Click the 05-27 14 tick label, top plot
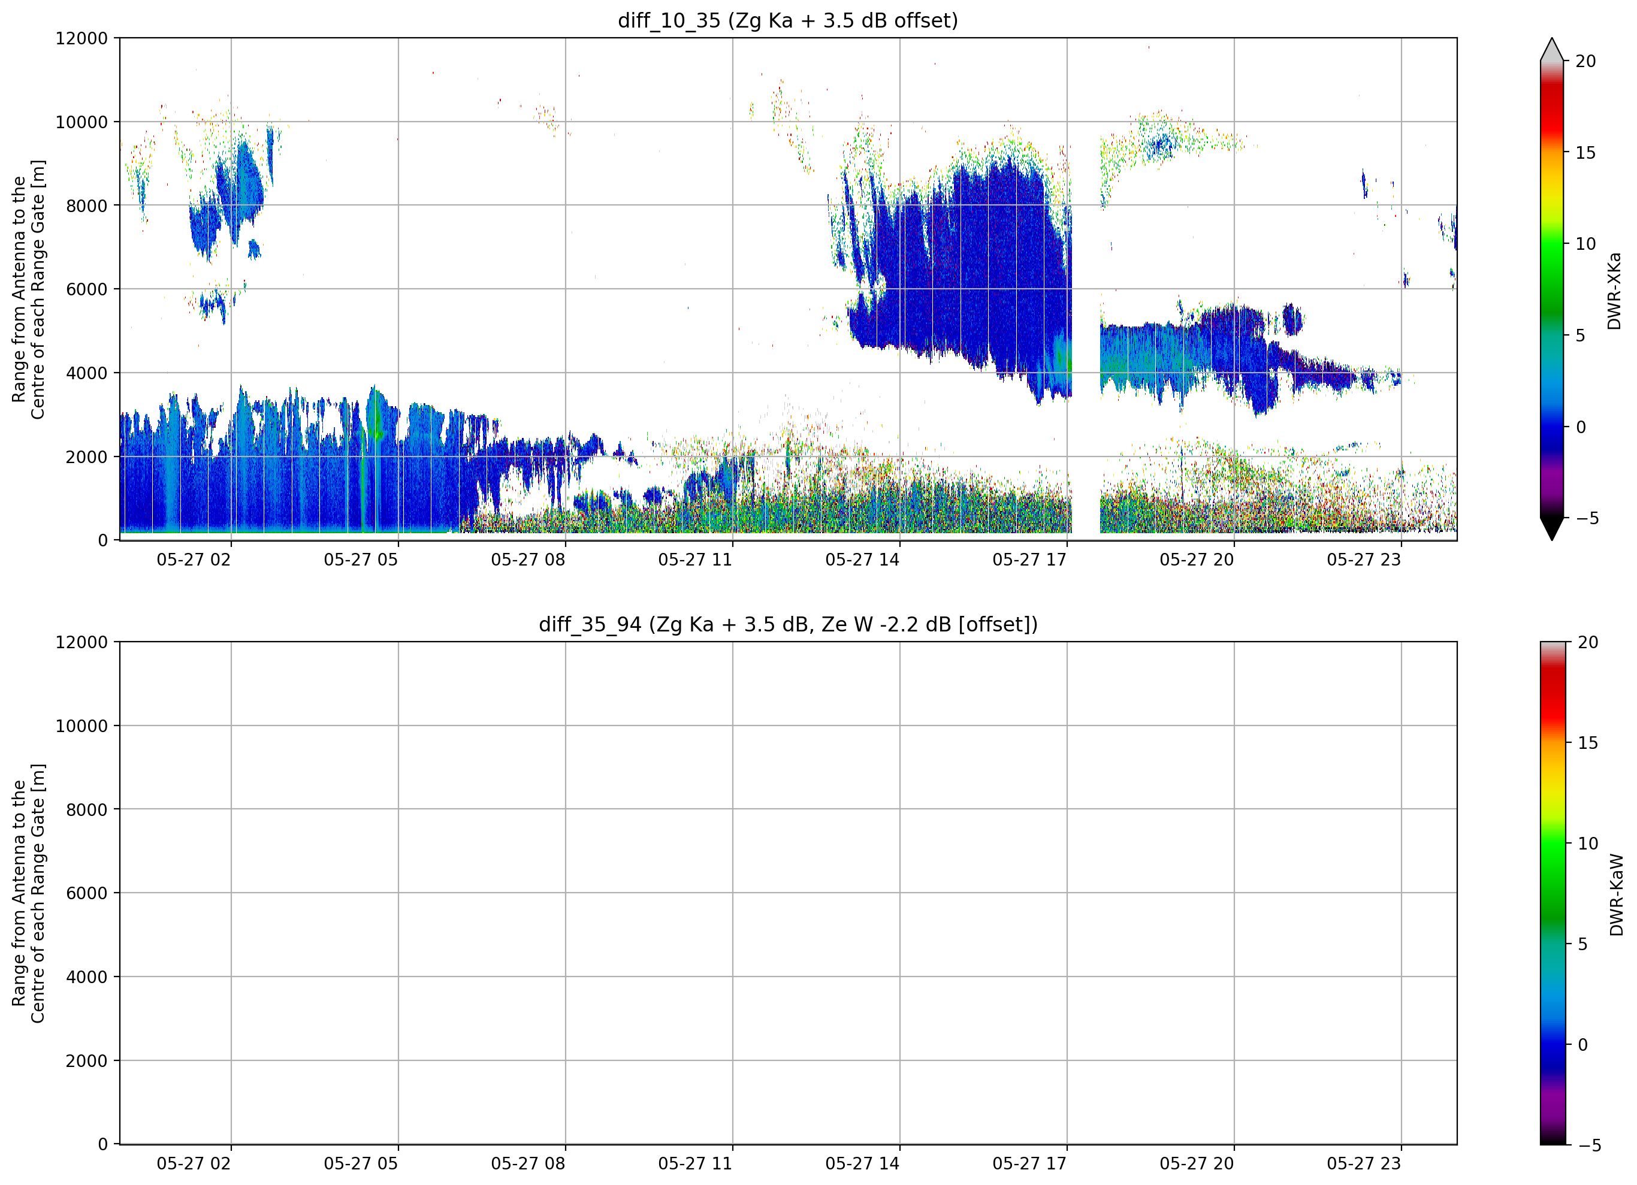 [x=862, y=560]
